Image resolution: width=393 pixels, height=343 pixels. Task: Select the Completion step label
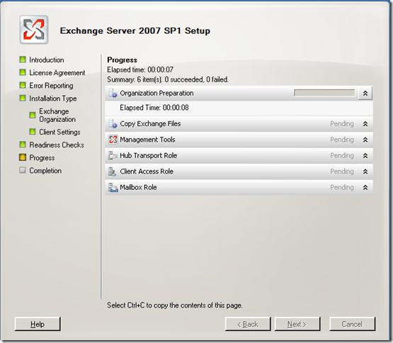[x=45, y=171]
